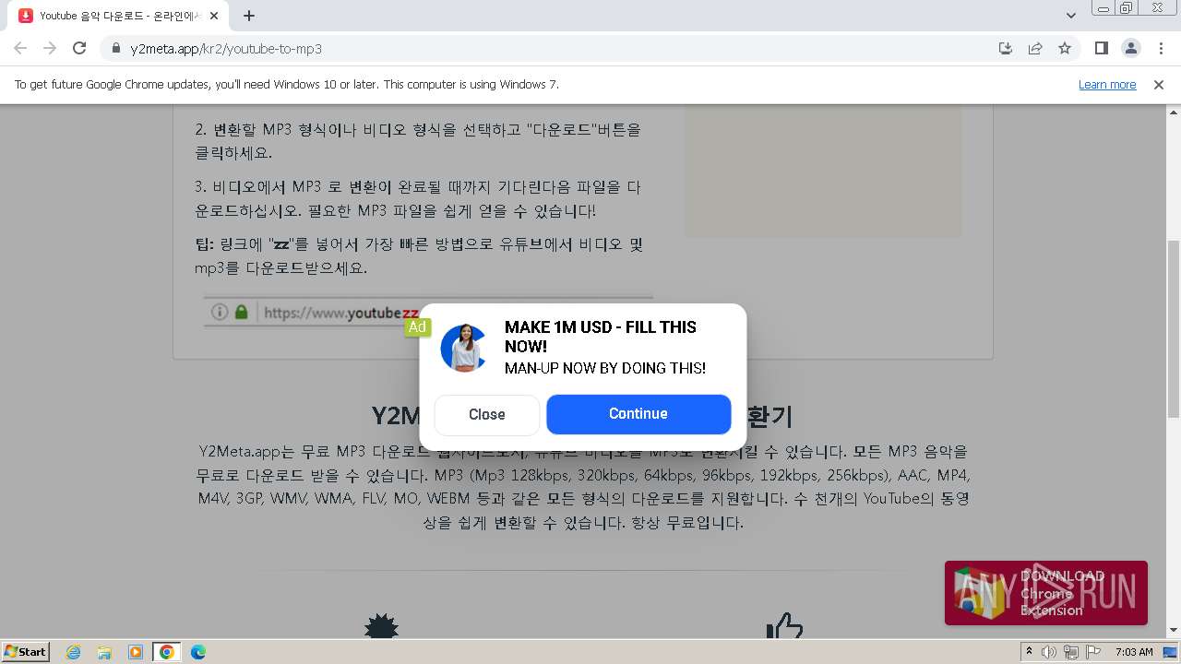
Task: Click the 7:03 AM taskbar clock
Action: coord(1134,652)
